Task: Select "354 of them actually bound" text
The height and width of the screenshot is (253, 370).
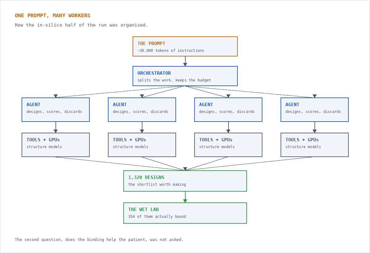Action: (157, 217)
